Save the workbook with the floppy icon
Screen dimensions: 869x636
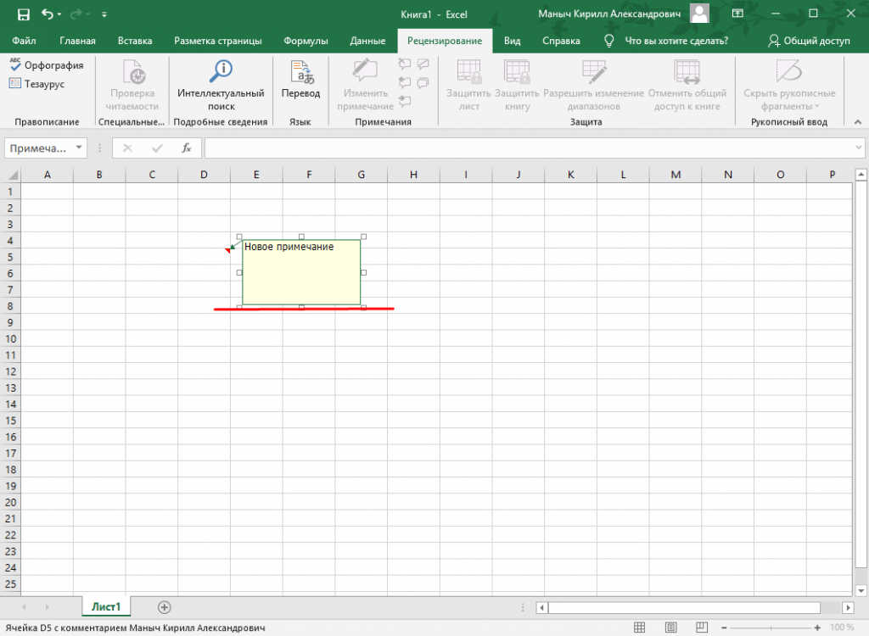pyautogui.click(x=23, y=14)
